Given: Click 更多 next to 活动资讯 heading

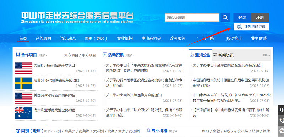Looking at the screenshot, I should tap(130, 55).
